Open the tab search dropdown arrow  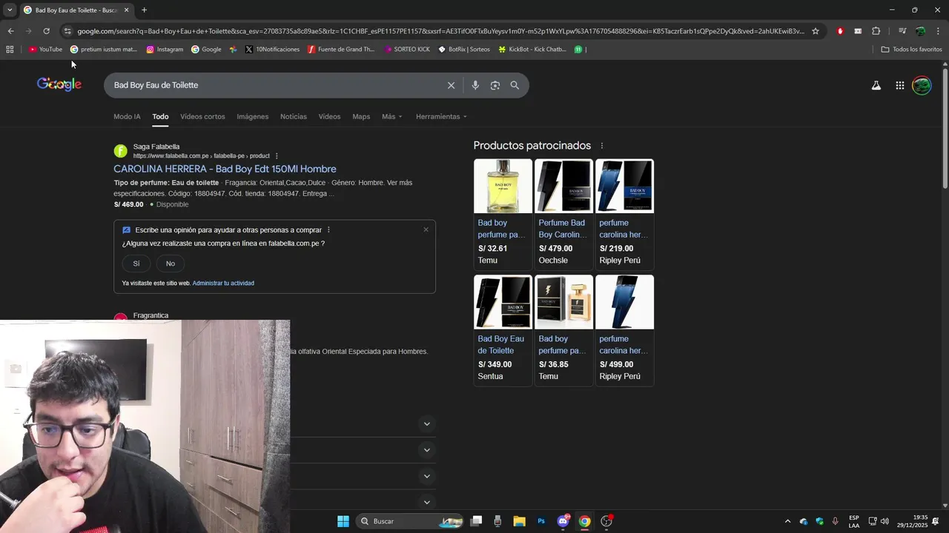9,10
